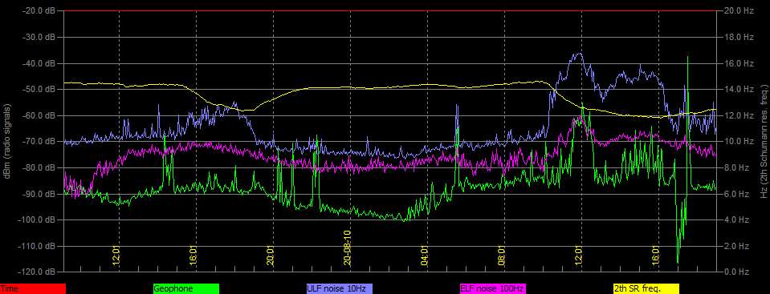The image size is (770, 294).
Task: Click the 20.0 Hz right axis label
Action: click(x=738, y=10)
